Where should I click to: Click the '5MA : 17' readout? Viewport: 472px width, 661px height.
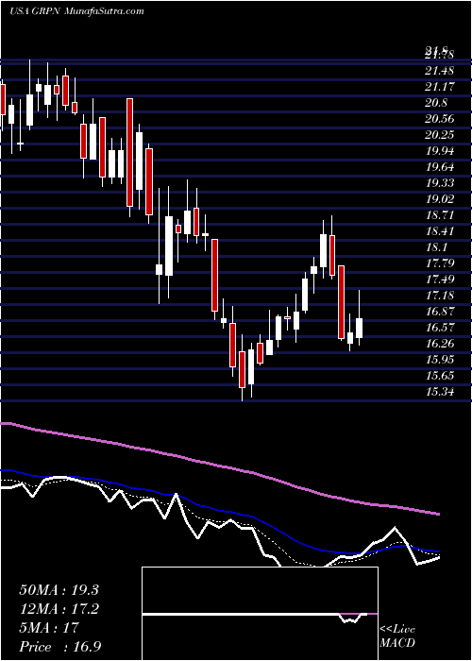49,628
